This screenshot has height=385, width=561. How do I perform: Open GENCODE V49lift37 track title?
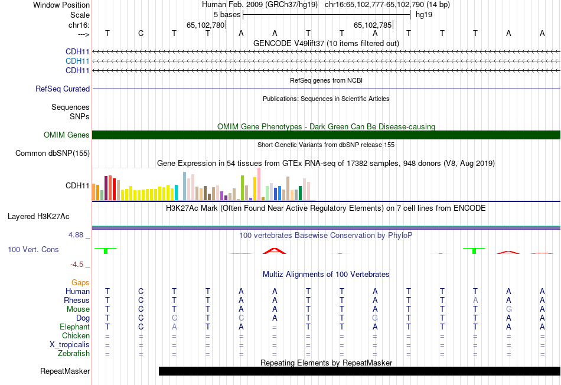click(326, 43)
